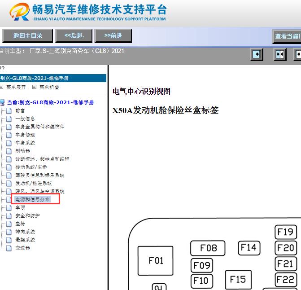Click fuse F19 in the diagram

coord(286,232)
